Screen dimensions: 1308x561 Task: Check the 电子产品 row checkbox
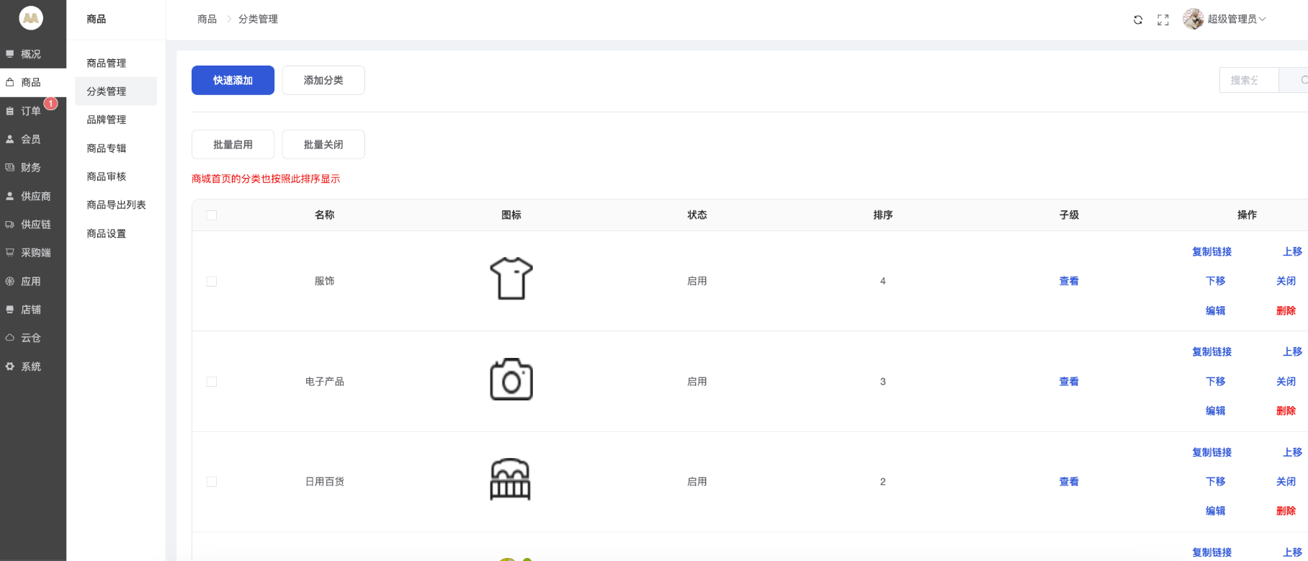pos(212,382)
